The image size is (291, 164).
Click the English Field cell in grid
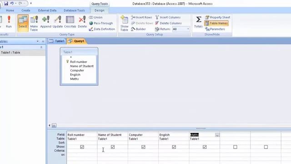[x=174, y=135]
